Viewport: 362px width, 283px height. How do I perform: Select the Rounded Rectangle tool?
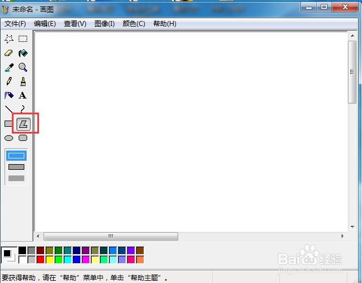[x=23, y=138]
